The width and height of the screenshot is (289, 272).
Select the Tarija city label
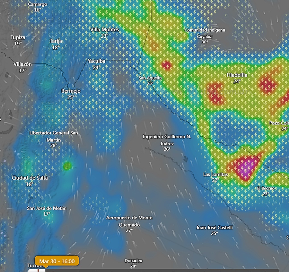(56, 41)
